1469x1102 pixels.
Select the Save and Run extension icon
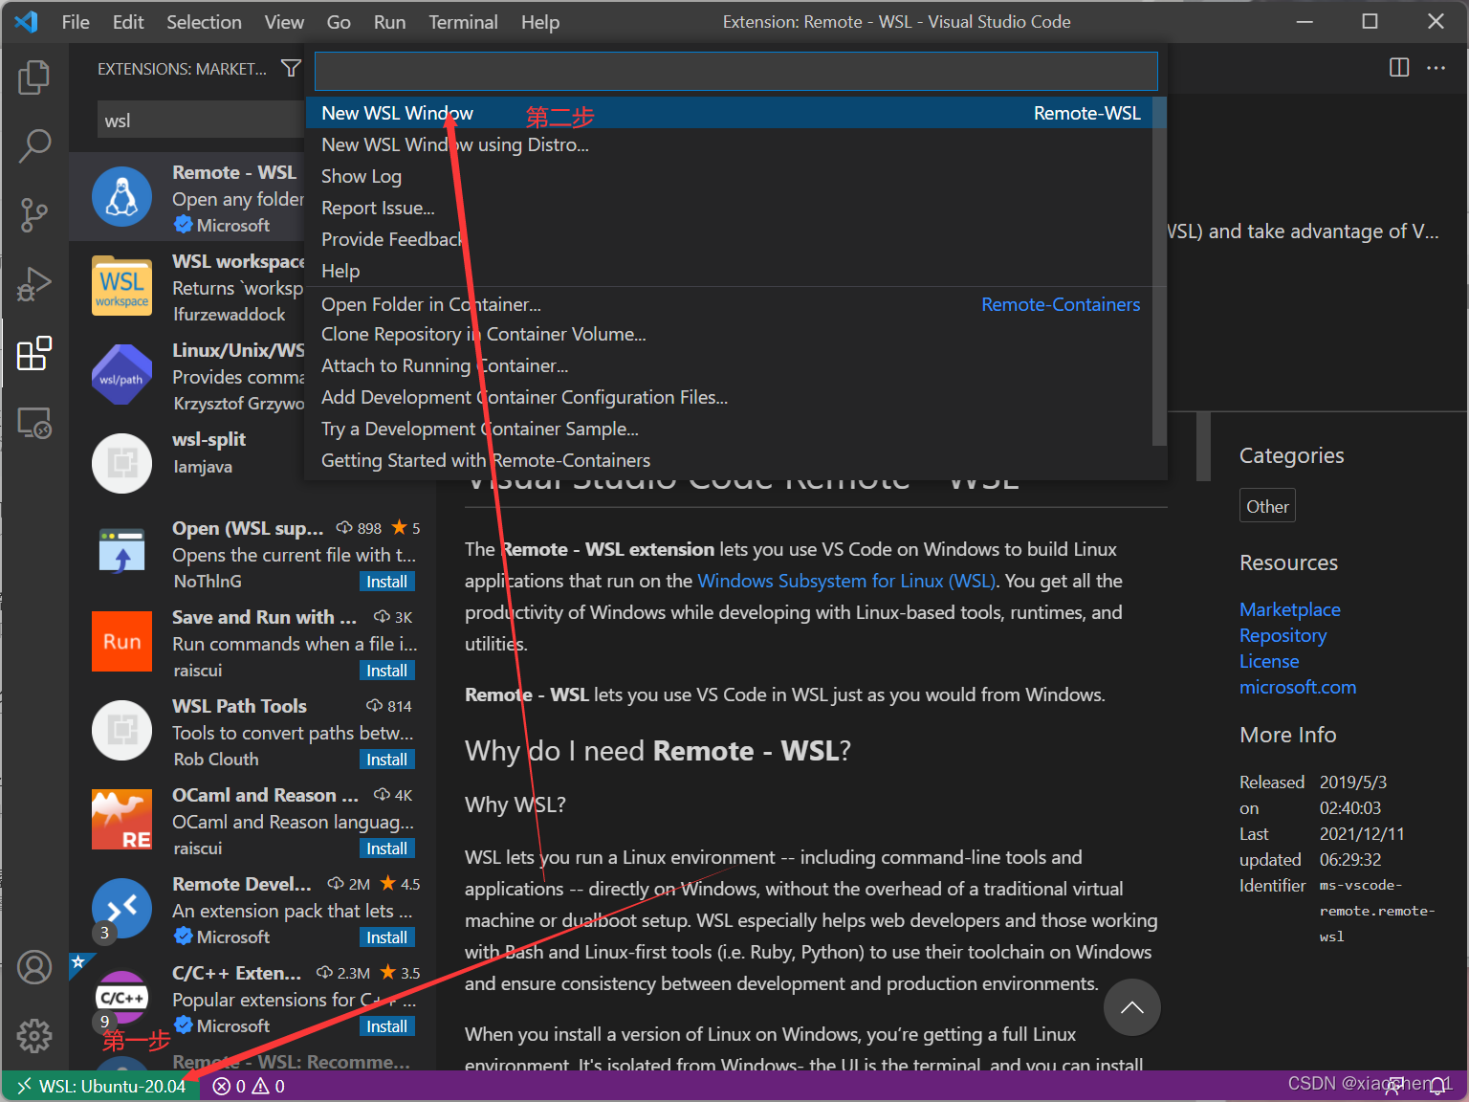(121, 641)
